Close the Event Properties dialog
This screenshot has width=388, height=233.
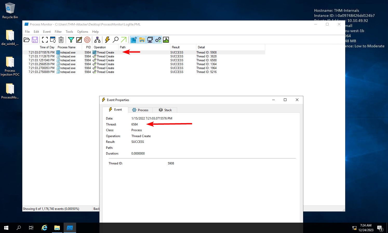[297, 100]
